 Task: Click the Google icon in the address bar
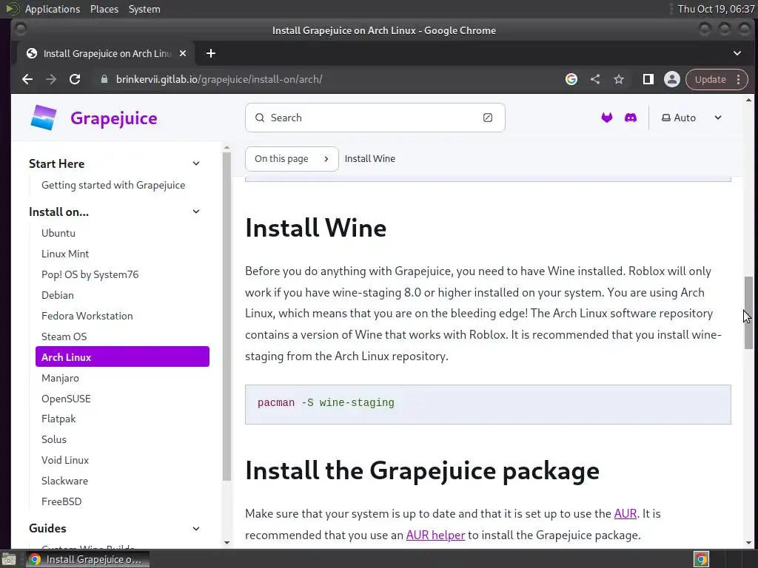(x=571, y=79)
